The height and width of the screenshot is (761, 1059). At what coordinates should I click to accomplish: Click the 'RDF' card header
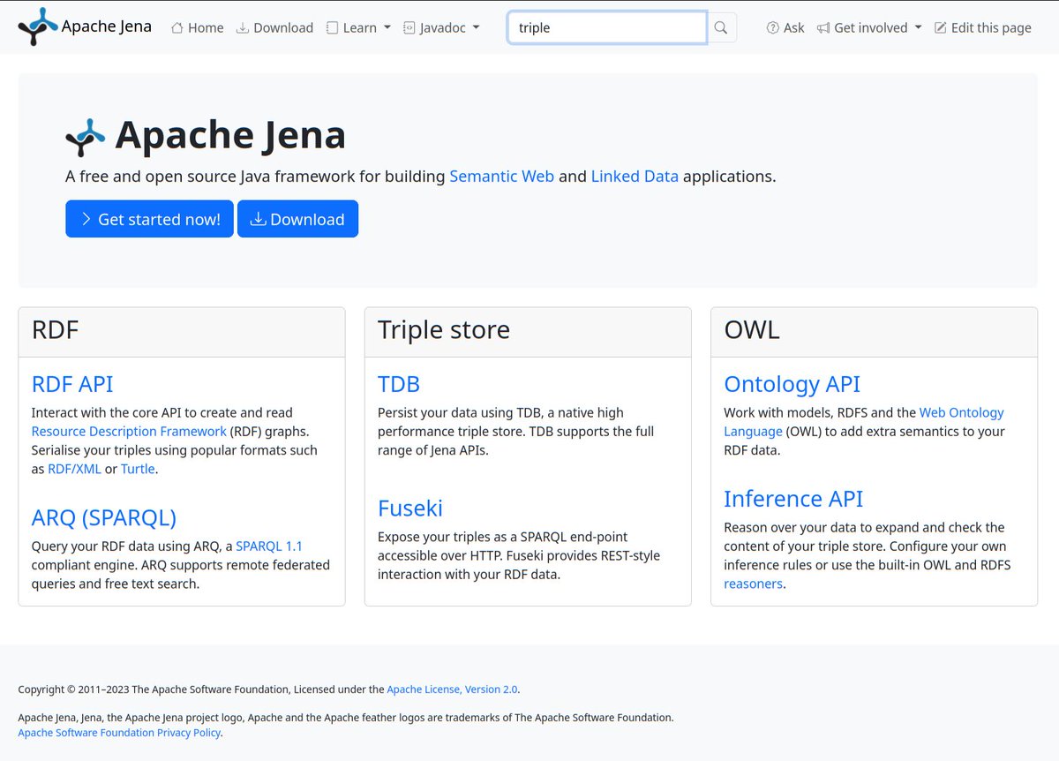[x=182, y=332]
